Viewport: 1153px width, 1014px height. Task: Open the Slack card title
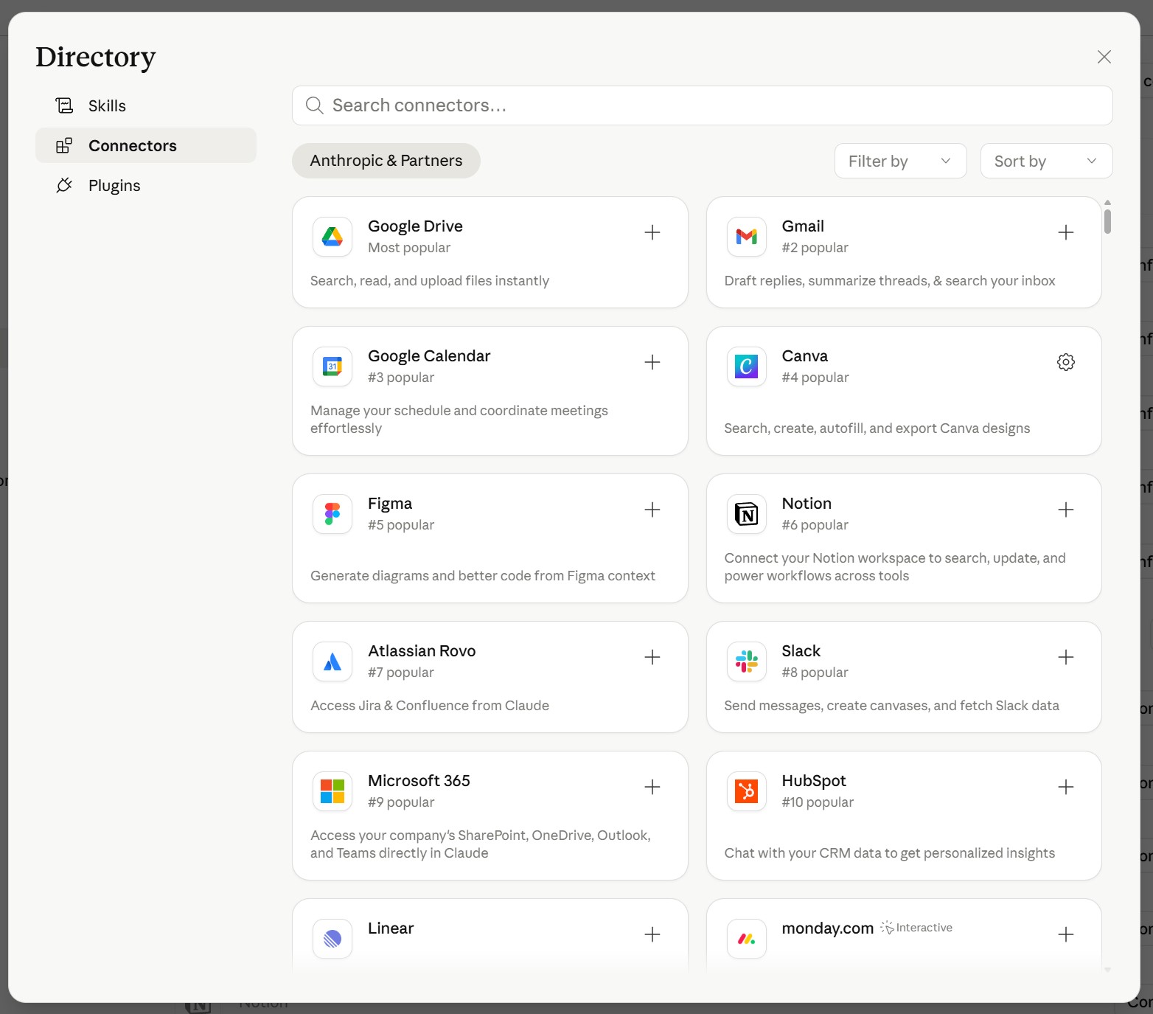click(x=801, y=651)
